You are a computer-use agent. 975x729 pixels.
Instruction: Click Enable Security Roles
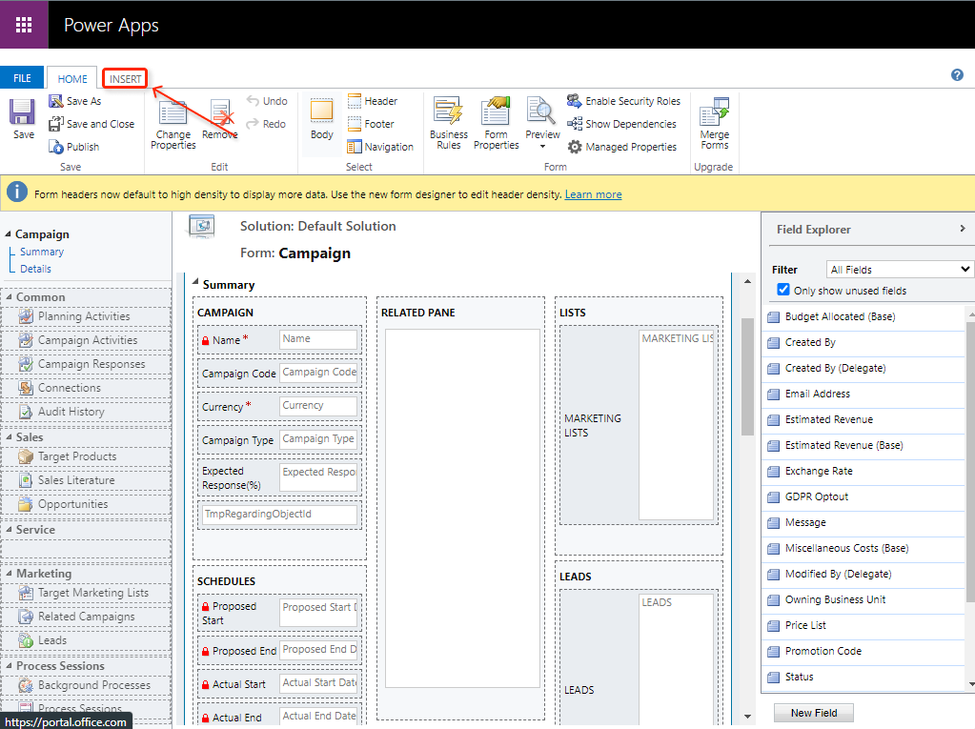(x=623, y=101)
